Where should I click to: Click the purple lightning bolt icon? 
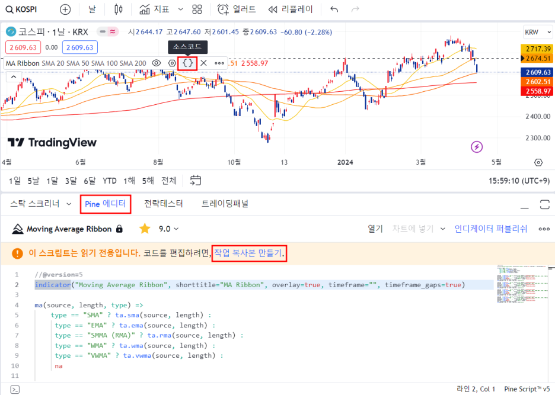477,147
